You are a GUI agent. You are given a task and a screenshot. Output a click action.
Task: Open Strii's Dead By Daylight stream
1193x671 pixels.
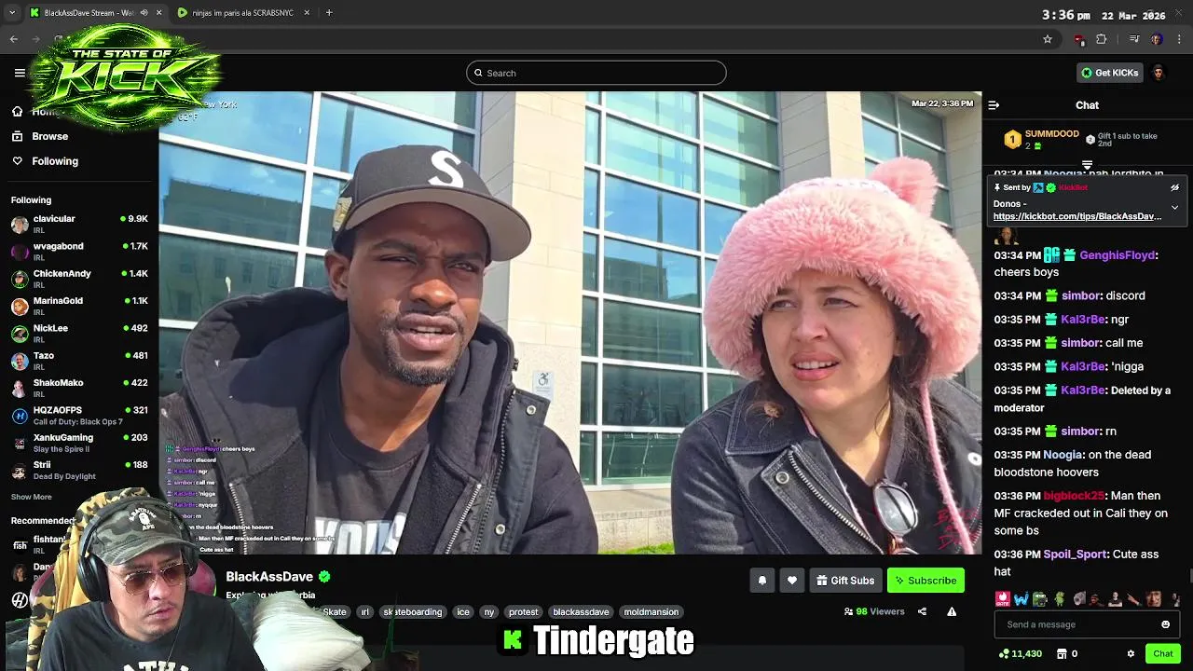pyautogui.click(x=79, y=470)
